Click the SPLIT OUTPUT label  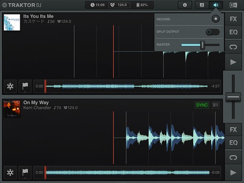(x=168, y=32)
